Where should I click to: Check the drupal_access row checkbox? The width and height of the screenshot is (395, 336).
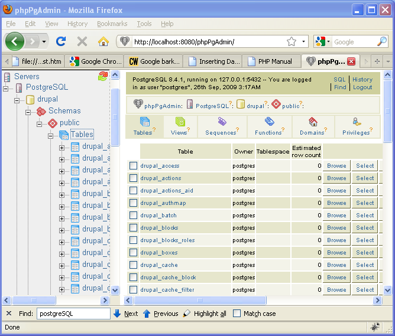(x=133, y=166)
